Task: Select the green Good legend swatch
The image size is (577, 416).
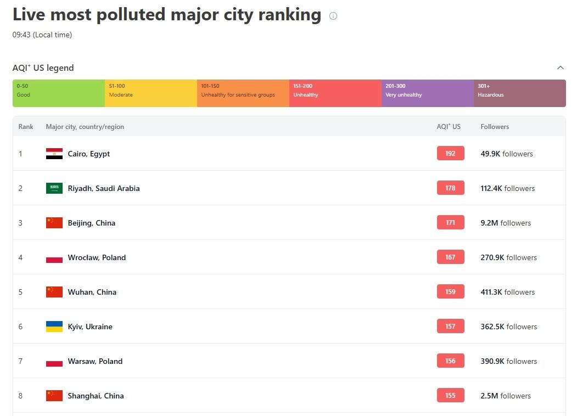Action: point(59,93)
